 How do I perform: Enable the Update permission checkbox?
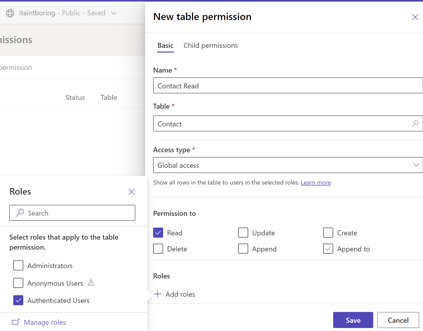pyautogui.click(x=243, y=233)
